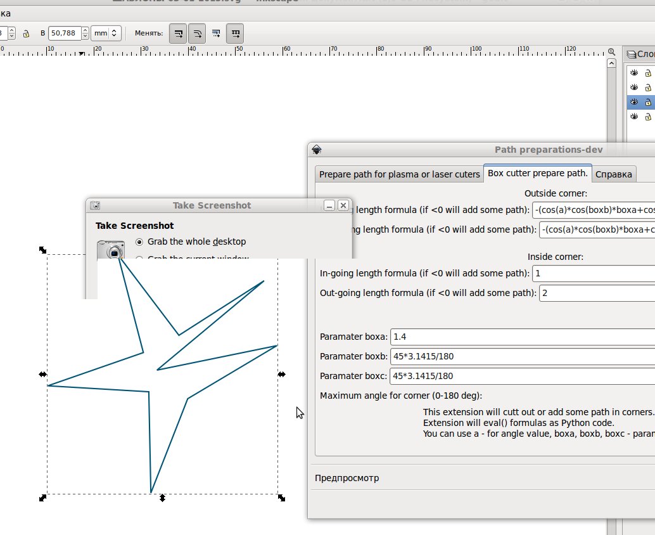Select Grab the whole desktop radio button
The height and width of the screenshot is (535, 655).
[x=139, y=242]
